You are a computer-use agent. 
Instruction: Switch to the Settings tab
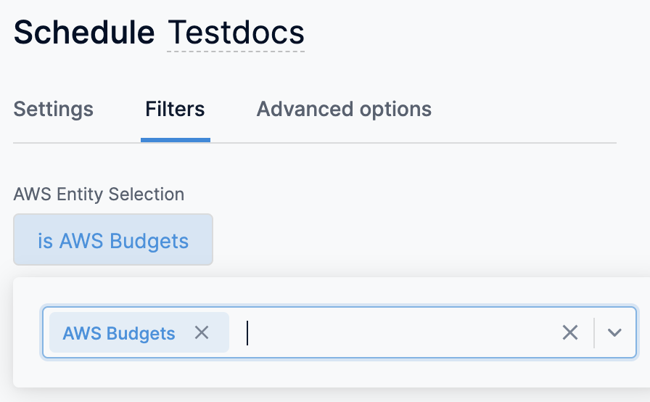pos(54,110)
